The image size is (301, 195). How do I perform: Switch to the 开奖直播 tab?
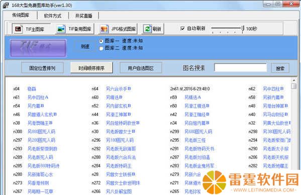(x=84, y=16)
